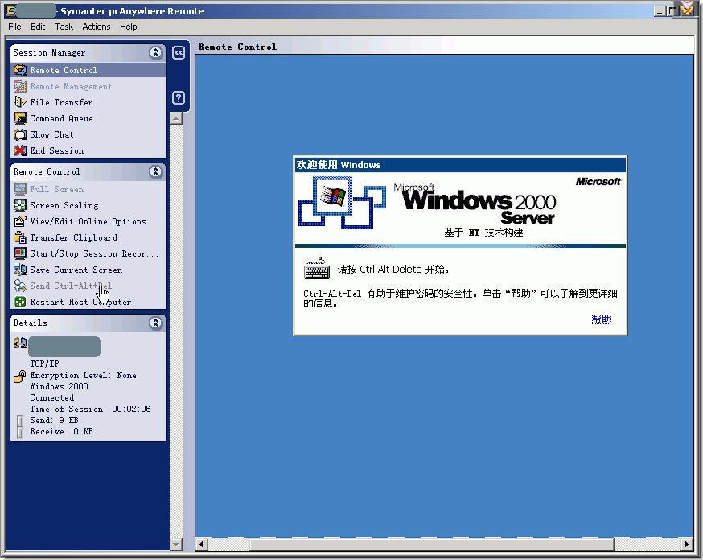Select Remote Control in Session Manager
The height and width of the screenshot is (560, 703).
click(88, 70)
